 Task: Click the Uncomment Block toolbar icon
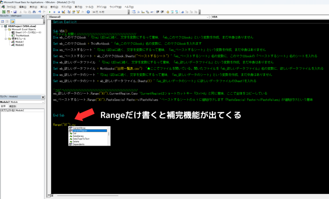tap(177, 12)
